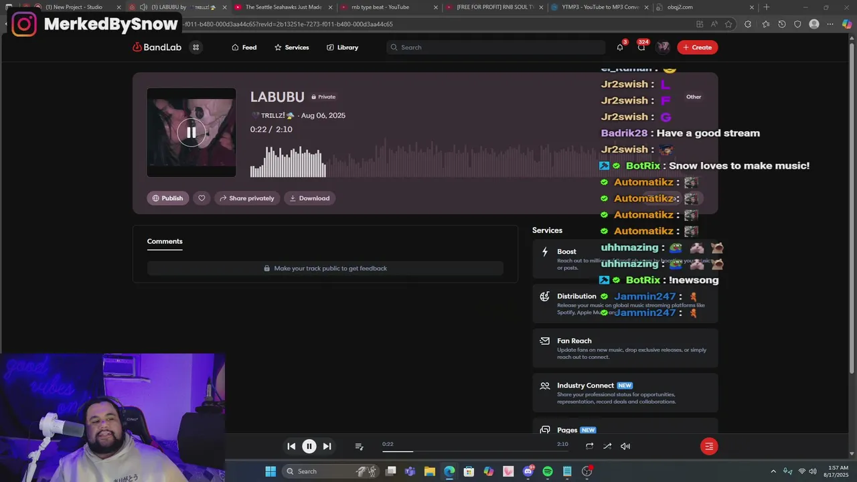Open Spotify from the taskbar
Image resolution: width=857 pixels, height=482 pixels.
tap(548, 471)
